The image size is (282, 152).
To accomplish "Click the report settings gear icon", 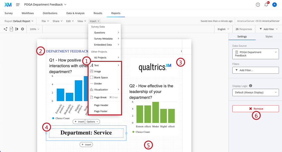I will pos(23,29).
